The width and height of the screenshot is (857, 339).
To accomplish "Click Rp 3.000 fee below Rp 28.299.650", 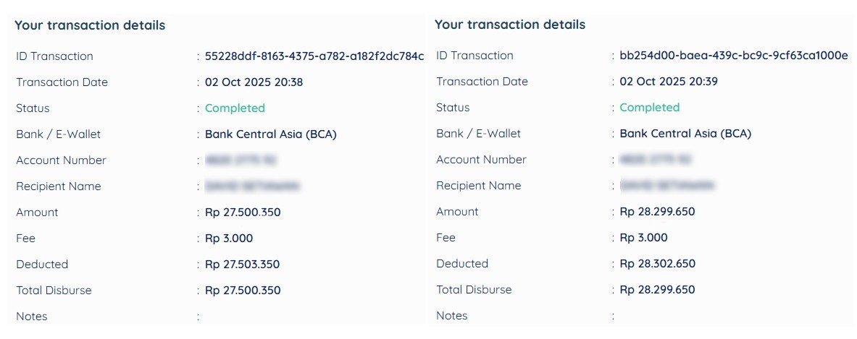I will pyautogui.click(x=643, y=238).
